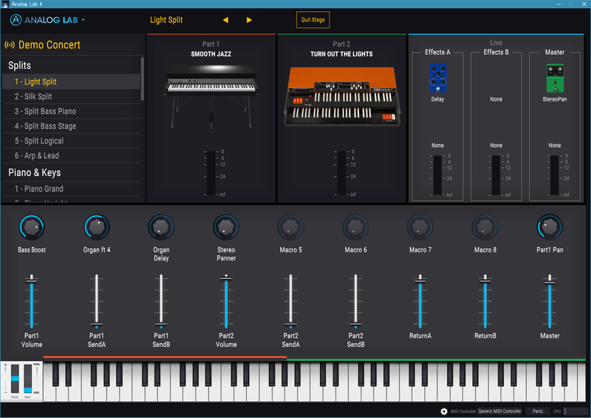Click the Macro 8 knob
The width and height of the screenshot is (591, 418).
pyautogui.click(x=485, y=227)
